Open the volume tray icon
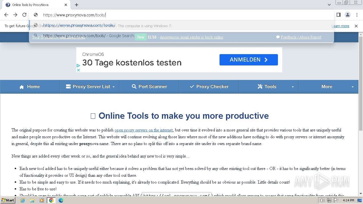 [323, 200]
